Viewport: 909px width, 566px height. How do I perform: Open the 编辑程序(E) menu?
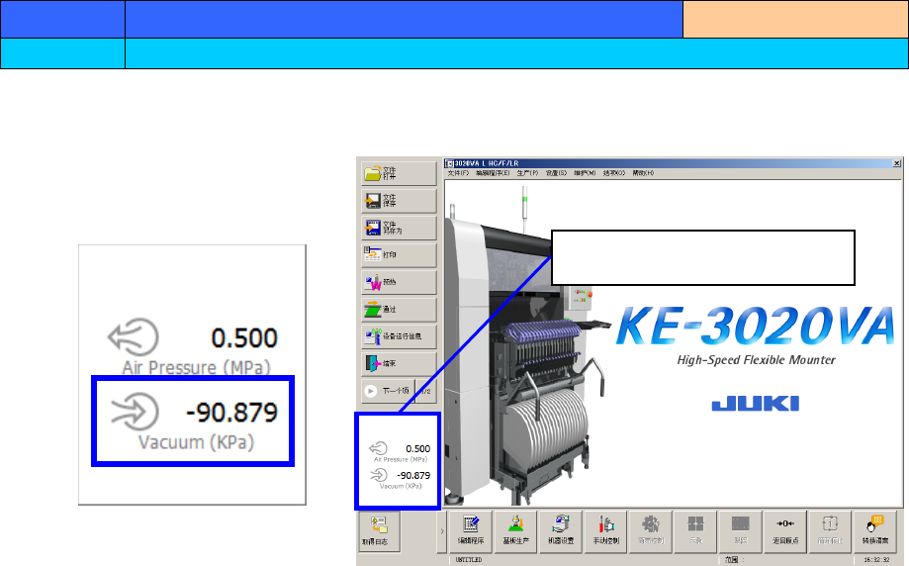click(493, 173)
